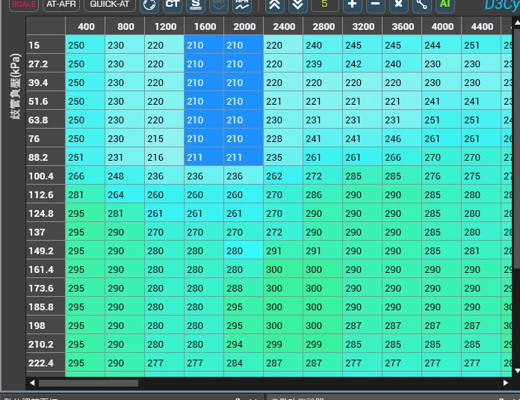Click the minus icon to subtract value
Viewport: 520px width, 400px height.
[x=375, y=4]
